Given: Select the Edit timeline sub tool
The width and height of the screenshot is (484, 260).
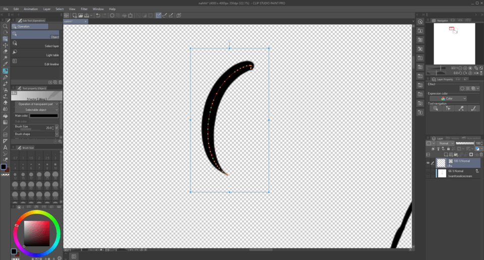Looking at the screenshot, I should [35, 61].
